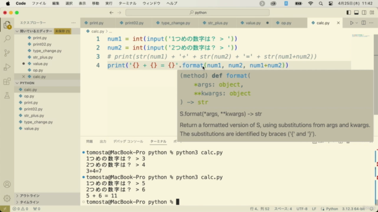Change end of line LF setting
378x212 pixels.
(314, 209)
